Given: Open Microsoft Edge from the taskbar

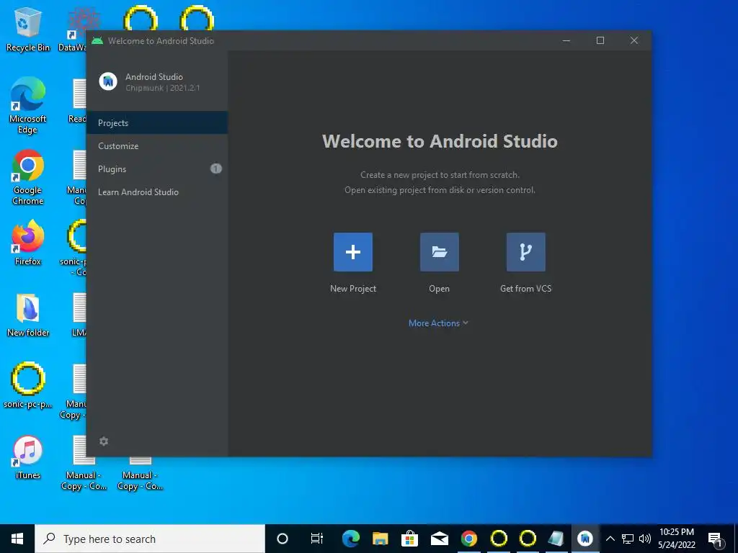Looking at the screenshot, I should click(351, 539).
